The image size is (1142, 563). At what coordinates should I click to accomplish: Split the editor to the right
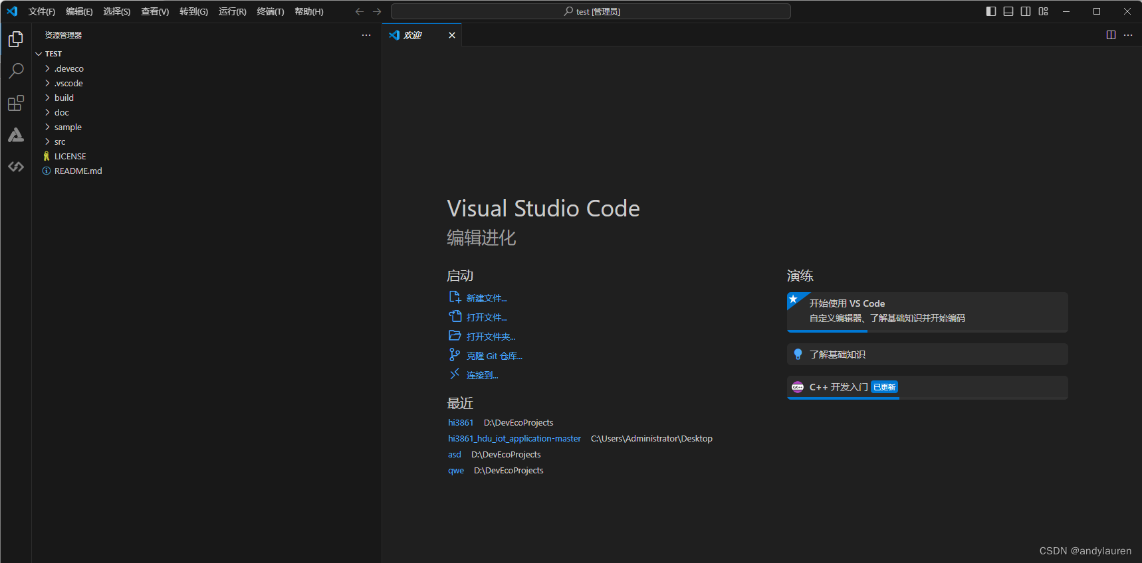1111,35
